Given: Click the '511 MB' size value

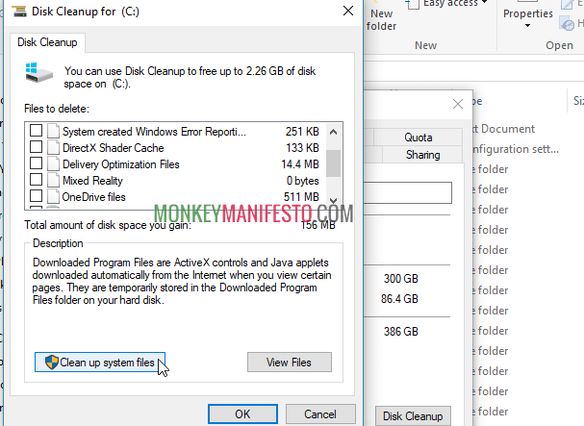Looking at the screenshot, I should pyautogui.click(x=301, y=196).
